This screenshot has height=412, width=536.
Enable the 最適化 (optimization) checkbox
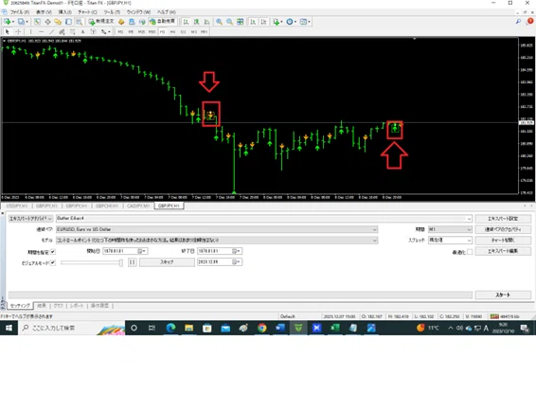470,252
